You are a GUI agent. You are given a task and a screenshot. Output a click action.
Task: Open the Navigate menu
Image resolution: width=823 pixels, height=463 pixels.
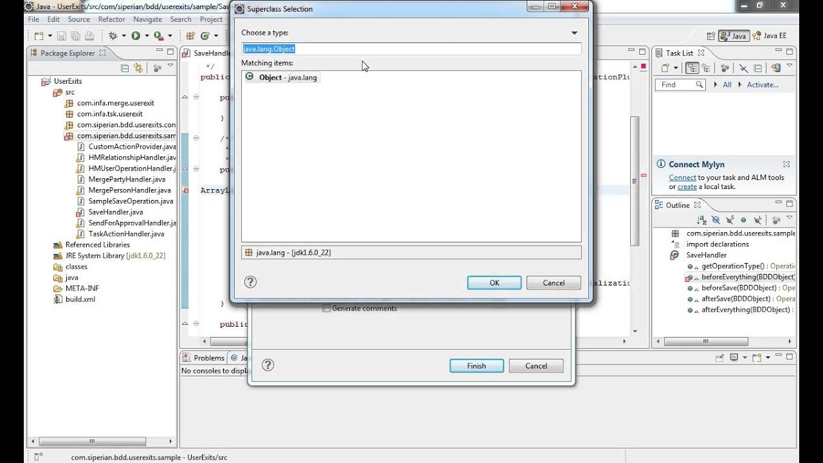point(148,19)
